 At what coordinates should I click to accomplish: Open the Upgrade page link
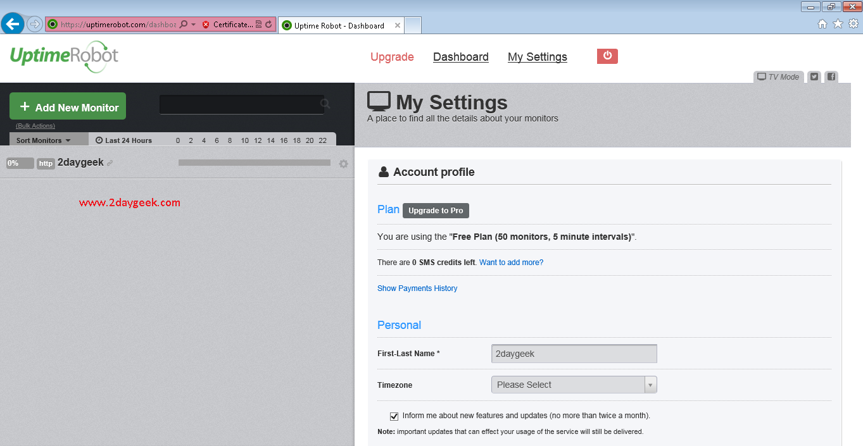coord(392,57)
